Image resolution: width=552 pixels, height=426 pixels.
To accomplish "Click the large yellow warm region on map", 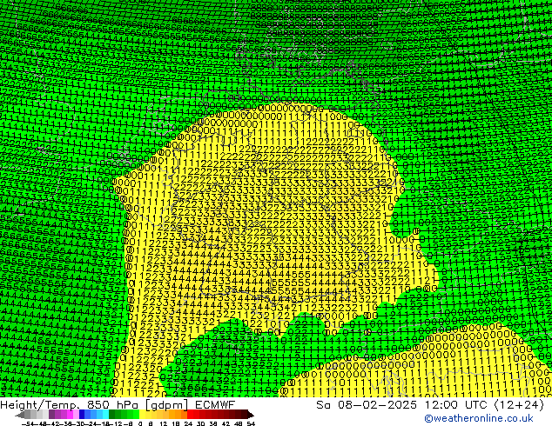I will click(279, 243).
